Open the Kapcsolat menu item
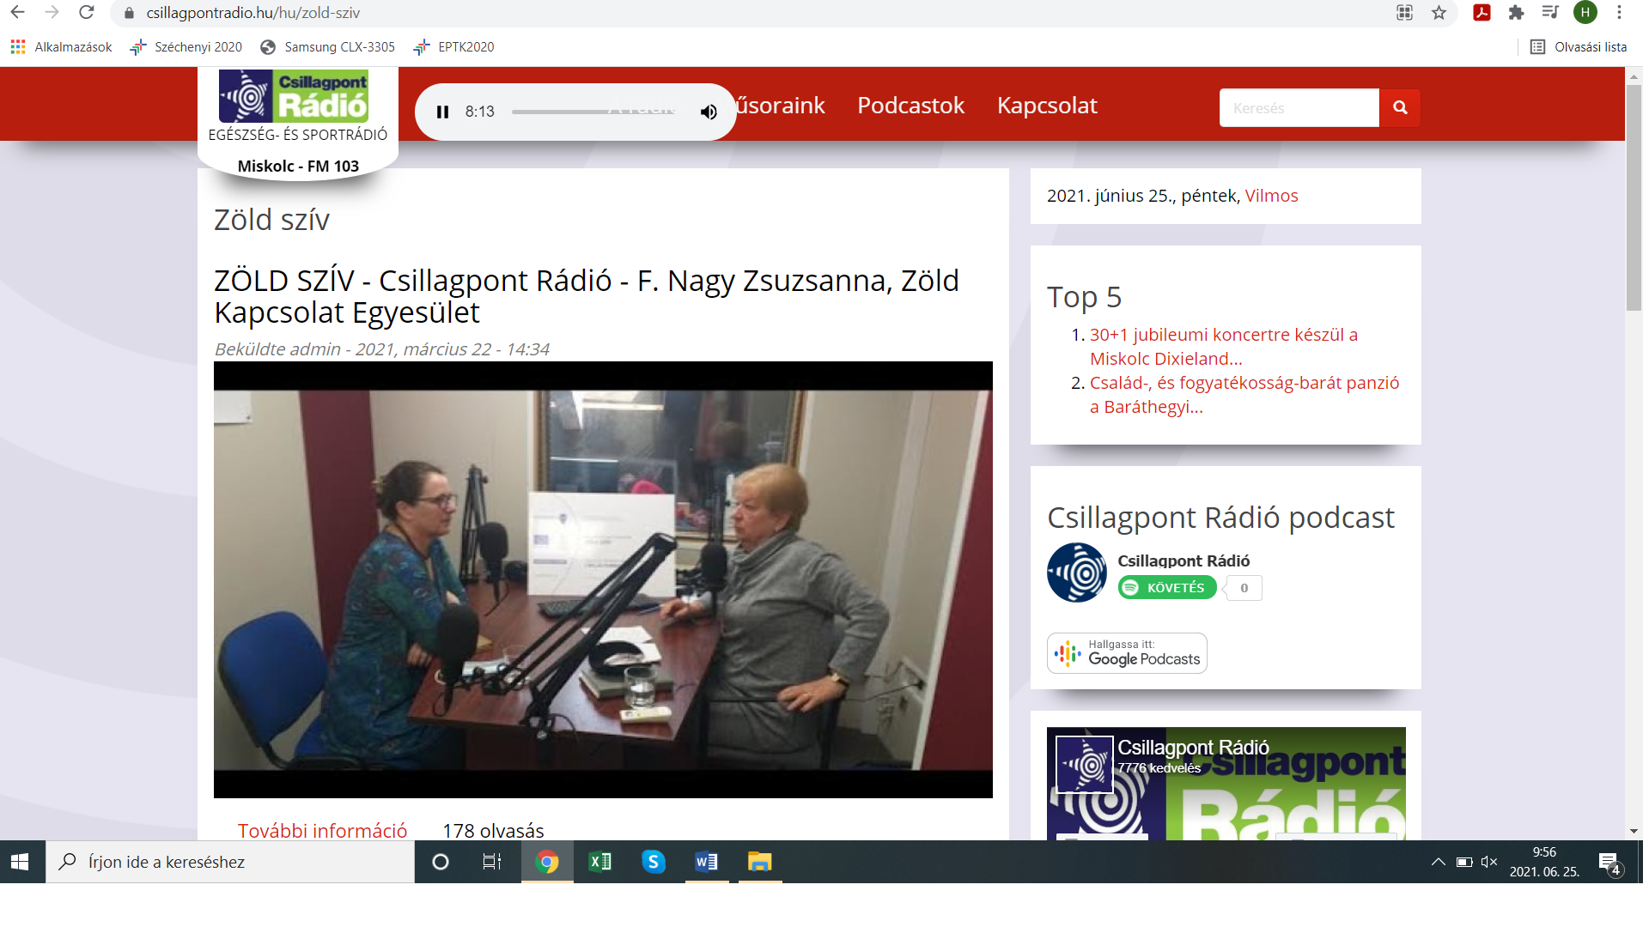The image size is (1649, 927). (x=1047, y=106)
